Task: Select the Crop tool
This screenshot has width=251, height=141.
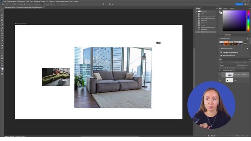Action: pyautogui.click(x=2, y=20)
